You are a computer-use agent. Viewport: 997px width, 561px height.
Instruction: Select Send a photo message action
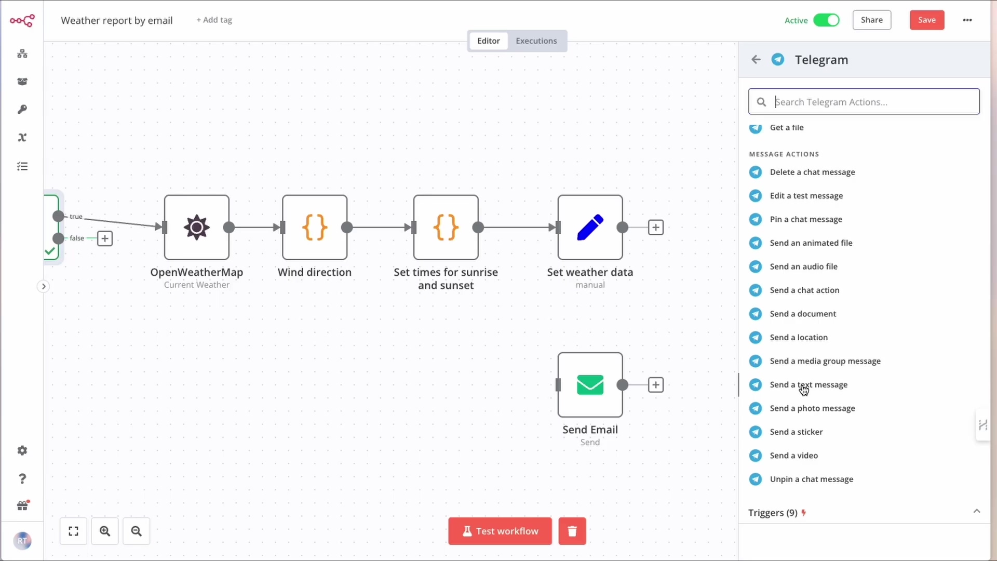812,408
